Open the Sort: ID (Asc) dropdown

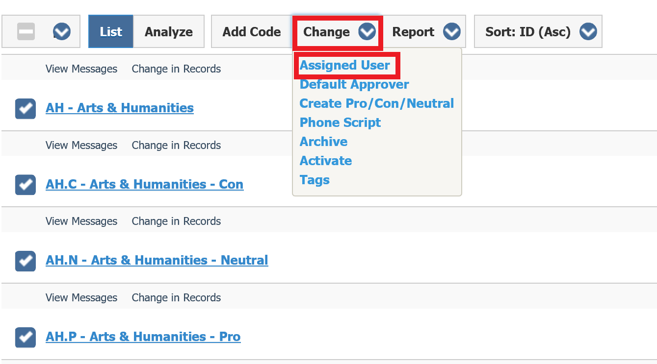click(538, 32)
